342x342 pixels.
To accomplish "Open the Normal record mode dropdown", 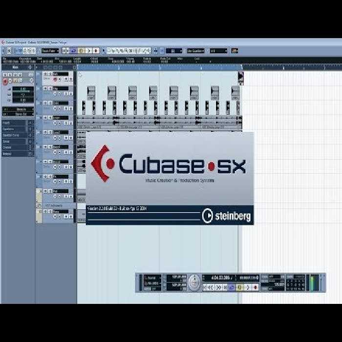I will pos(152,278).
